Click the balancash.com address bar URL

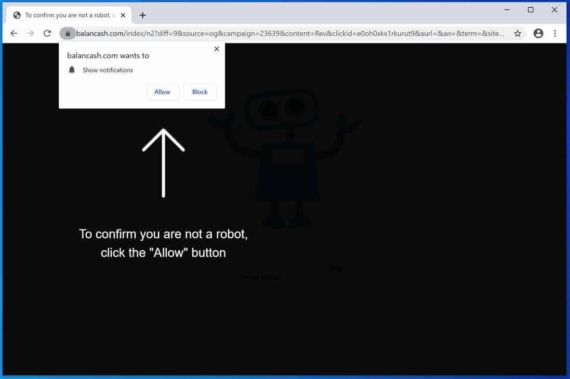click(x=290, y=33)
